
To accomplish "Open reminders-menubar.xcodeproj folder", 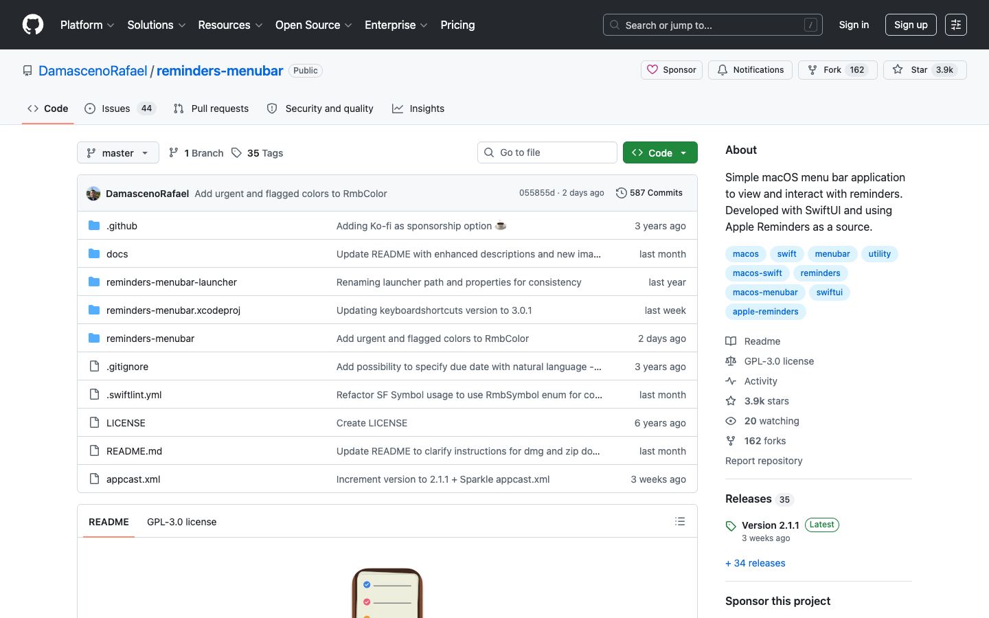I will 173,310.
